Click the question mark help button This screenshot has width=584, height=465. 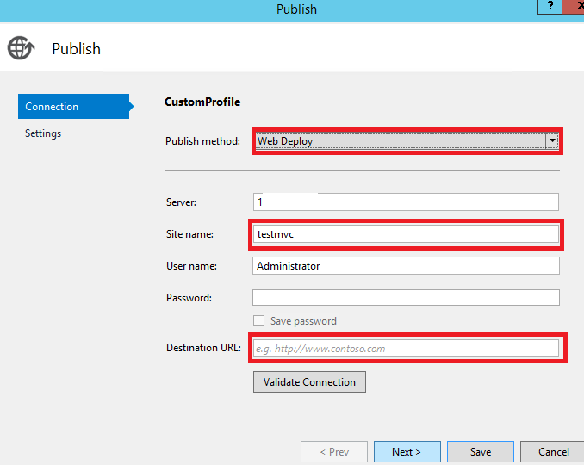[550, 6]
